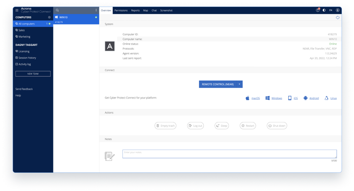Click the protocols value NEAR, File Transfer
Image resolution: width=354 pixels, height=191 pixels.
point(319,49)
